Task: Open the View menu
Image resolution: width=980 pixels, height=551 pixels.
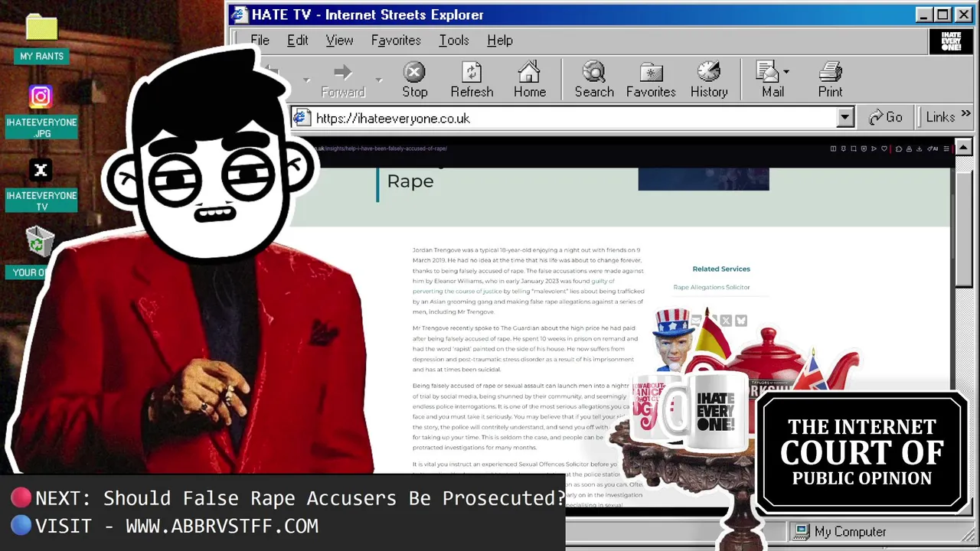Action: pos(339,41)
